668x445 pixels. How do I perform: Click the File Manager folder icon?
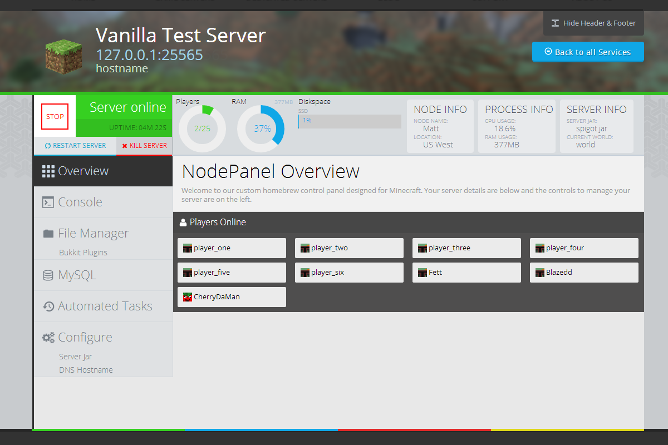(x=48, y=234)
